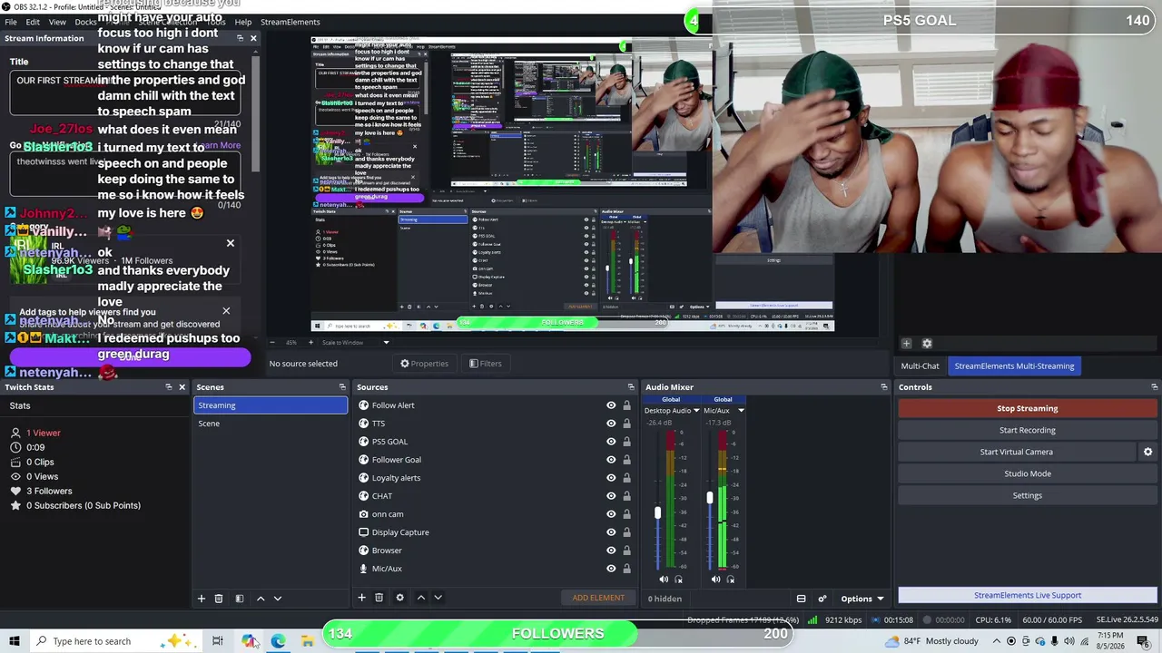The width and height of the screenshot is (1162, 653).
Task: Switch Audio Mixer layout icon
Action: [x=801, y=599]
